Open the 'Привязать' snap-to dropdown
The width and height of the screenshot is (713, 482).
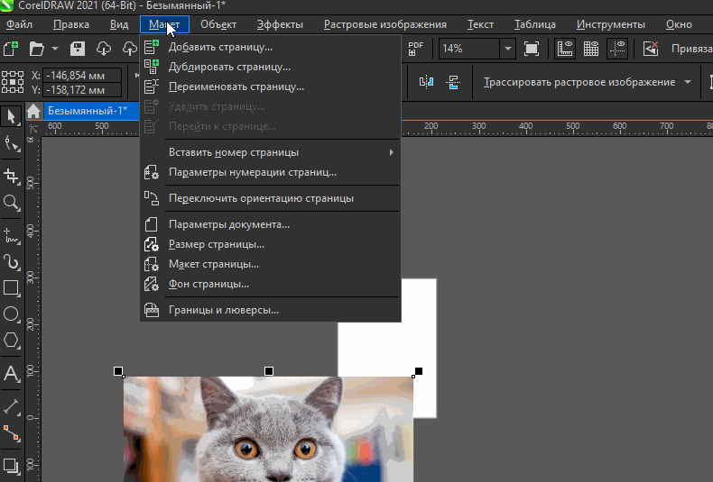pos(691,48)
